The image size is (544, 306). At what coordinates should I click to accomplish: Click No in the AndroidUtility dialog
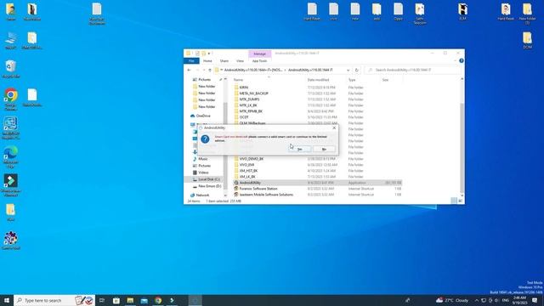(324, 150)
